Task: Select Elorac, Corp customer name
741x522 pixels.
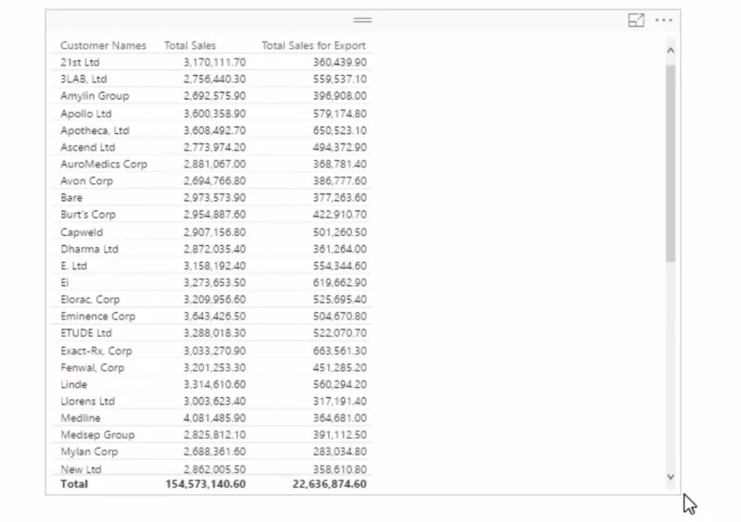Action: pyautogui.click(x=90, y=300)
